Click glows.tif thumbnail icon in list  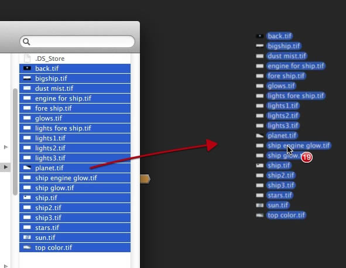point(27,118)
